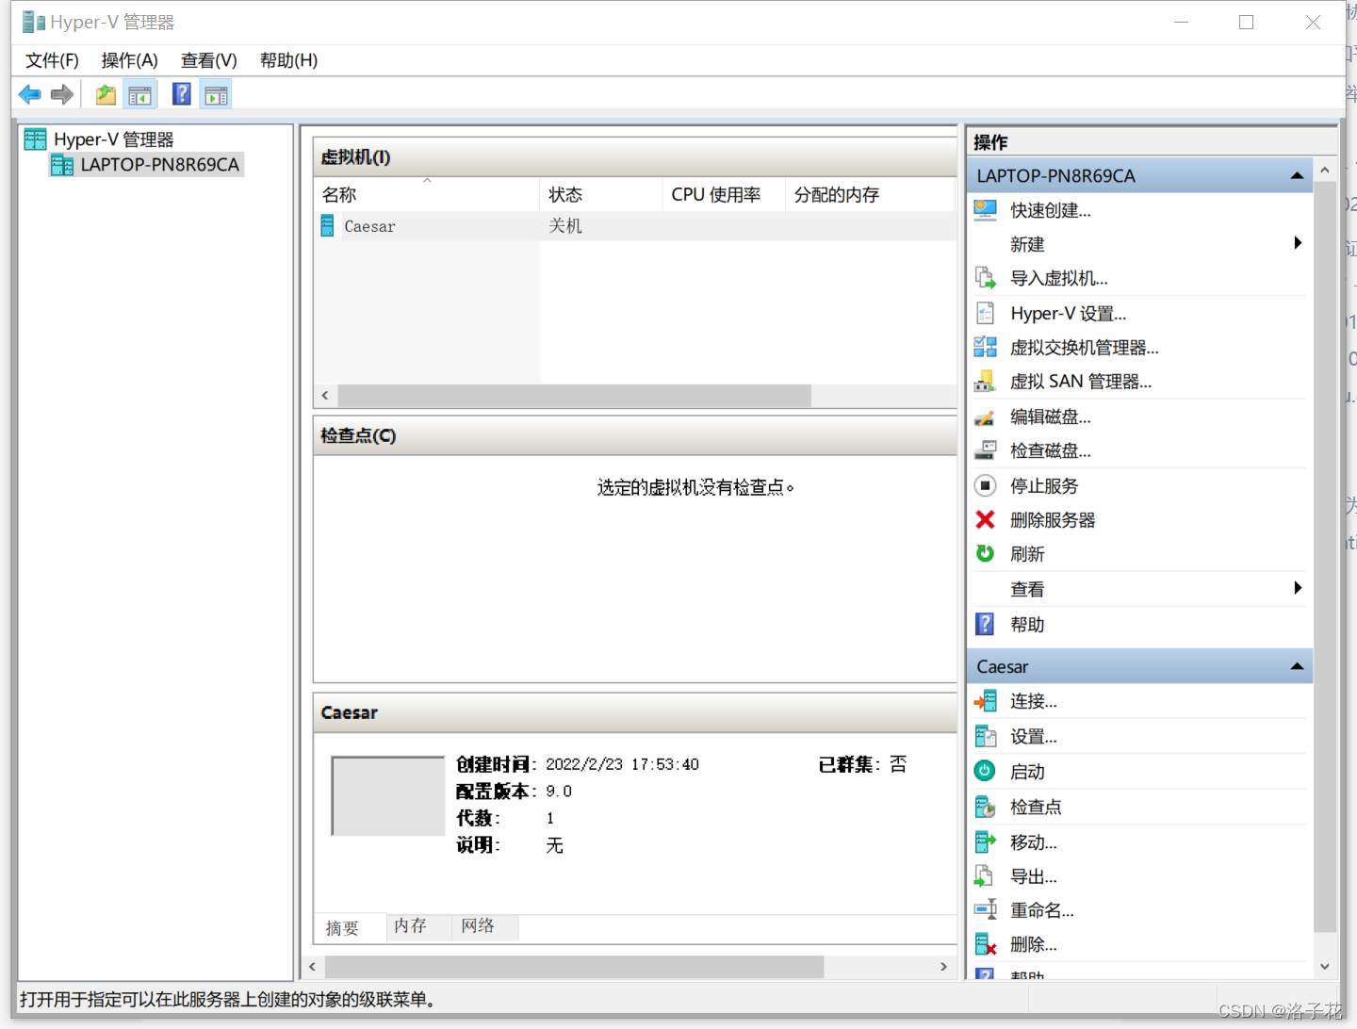Sort VMs by 名称 column header
The height and width of the screenshot is (1029, 1357).
coord(427,194)
